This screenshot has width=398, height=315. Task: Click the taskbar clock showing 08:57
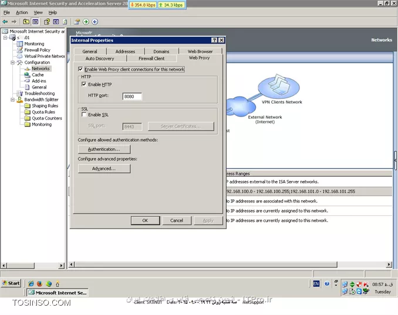coord(382,285)
